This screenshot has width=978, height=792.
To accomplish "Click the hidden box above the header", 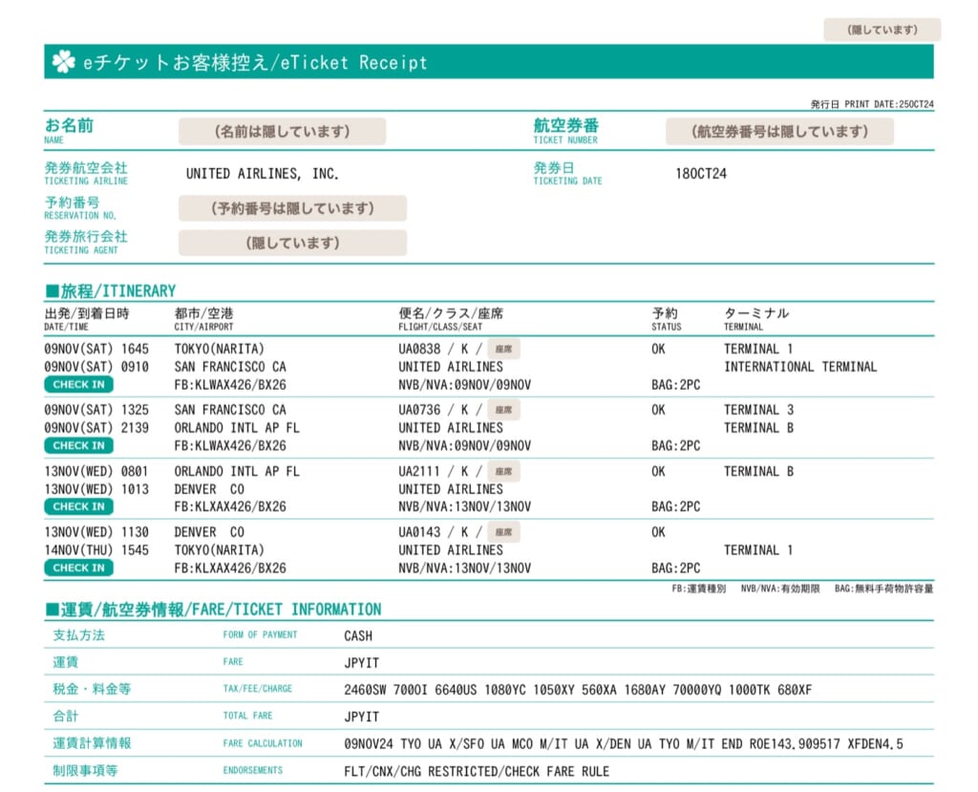I will click(882, 30).
